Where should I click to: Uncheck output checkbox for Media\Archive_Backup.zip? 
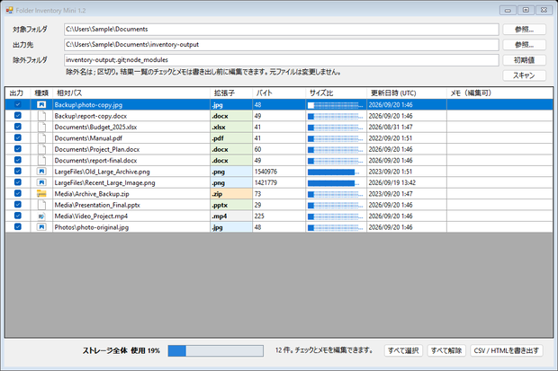point(17,193)
